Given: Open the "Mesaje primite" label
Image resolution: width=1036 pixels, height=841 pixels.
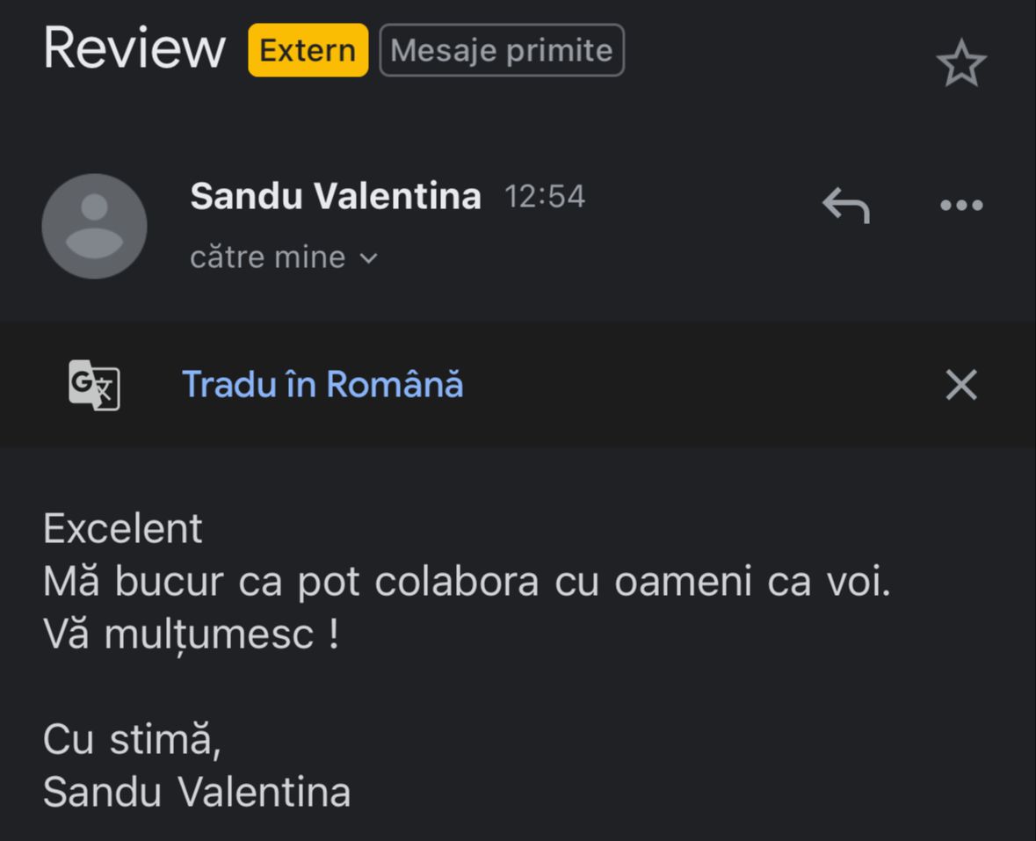Looking at the screenshot, I should pyautogui.click(x=502, y=50).
